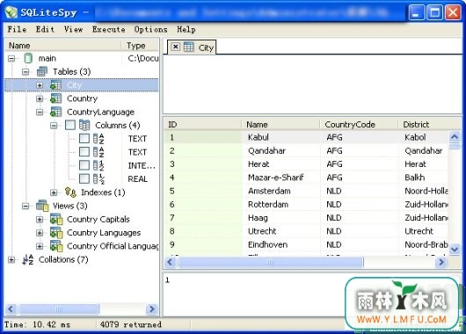Select the Mazar-e-Sharif cell
This screenshot has height=334, width=466.
click(281, 178)
